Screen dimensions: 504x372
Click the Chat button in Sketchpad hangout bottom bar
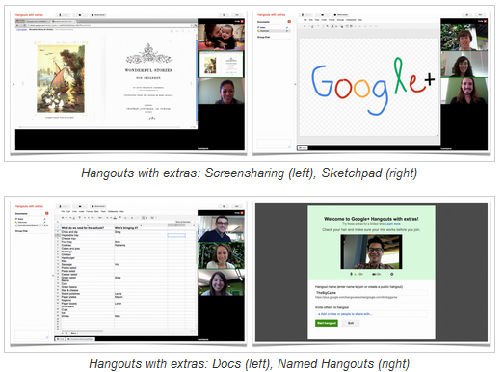tap(303, 147)
